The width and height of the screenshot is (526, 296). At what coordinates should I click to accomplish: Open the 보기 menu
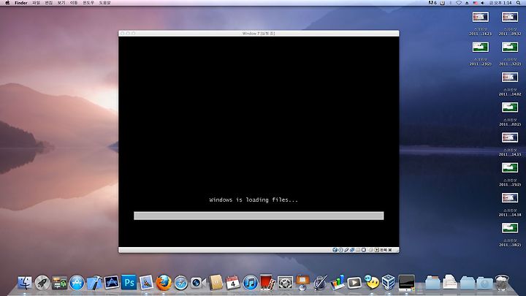[61, 3]
